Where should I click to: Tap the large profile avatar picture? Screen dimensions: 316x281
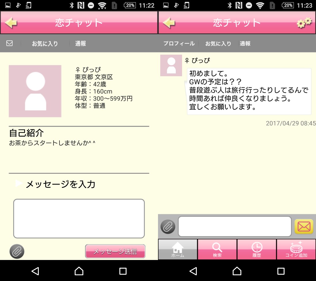point(35,91)
